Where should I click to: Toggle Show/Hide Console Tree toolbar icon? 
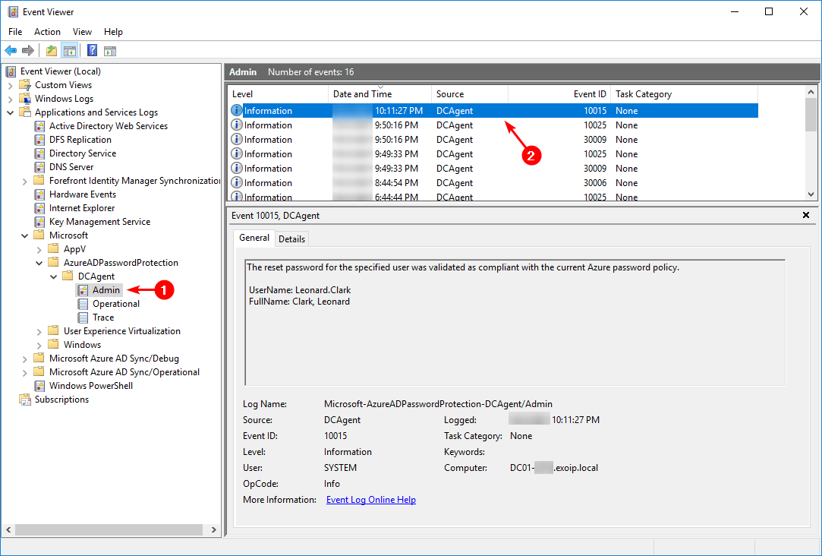[x=69, y=51]
